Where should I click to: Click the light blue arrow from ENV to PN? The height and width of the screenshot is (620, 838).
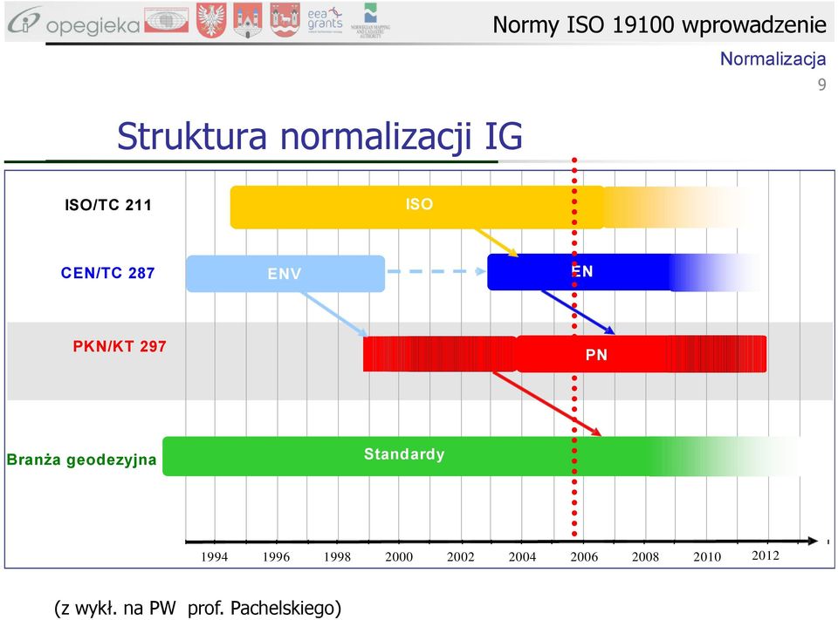pyautogui.click(x=334, y=314)
